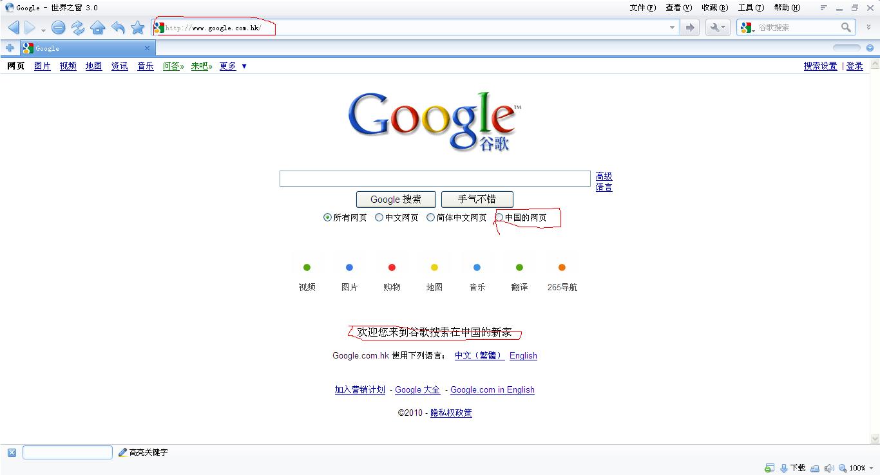Image resolution: width=880 pixels, height=475 pixels.
Task: Click the lines icon beside window controls
Action: pyautogui.click(x=823, y=8)
